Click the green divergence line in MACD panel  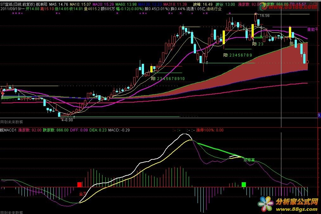pos(220,150)
